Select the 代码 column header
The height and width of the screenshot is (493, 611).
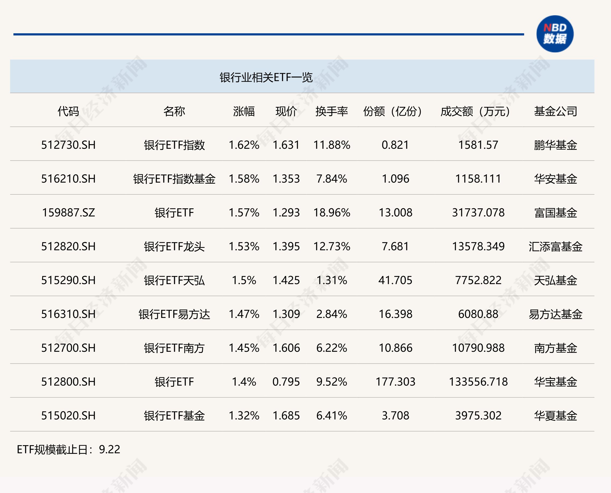coord(68,111)
